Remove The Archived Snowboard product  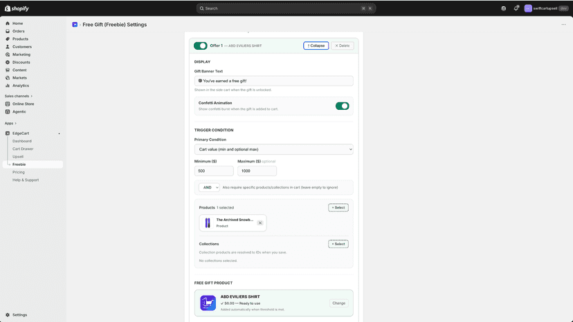coord(260,222)
